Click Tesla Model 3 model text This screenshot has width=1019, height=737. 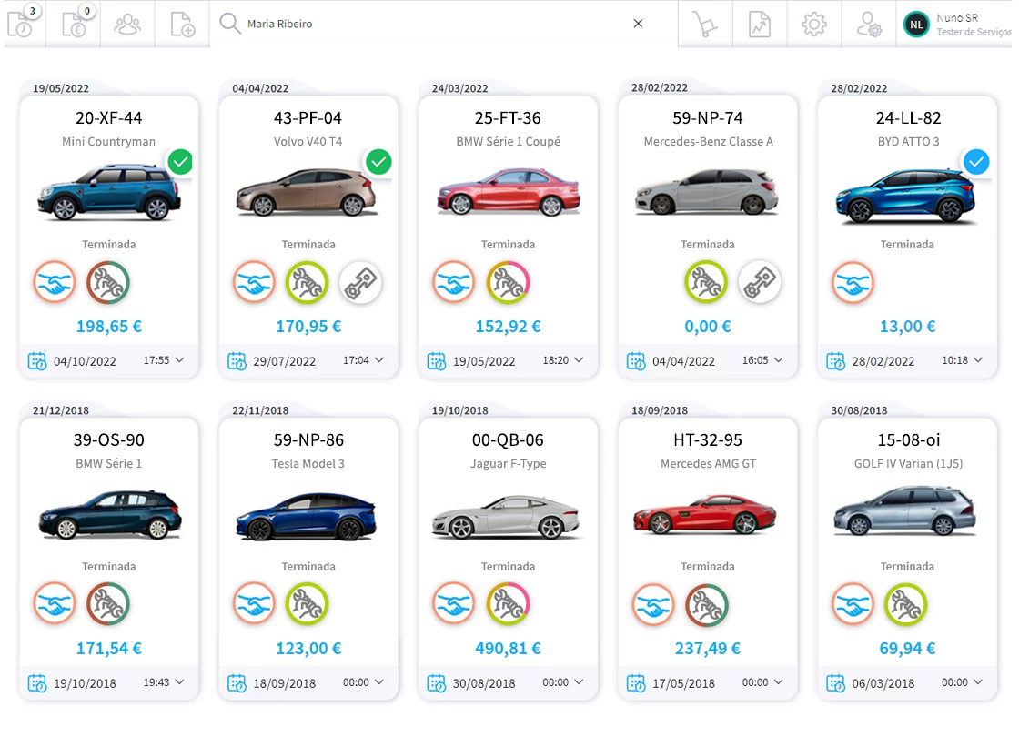tap(308, 463)
